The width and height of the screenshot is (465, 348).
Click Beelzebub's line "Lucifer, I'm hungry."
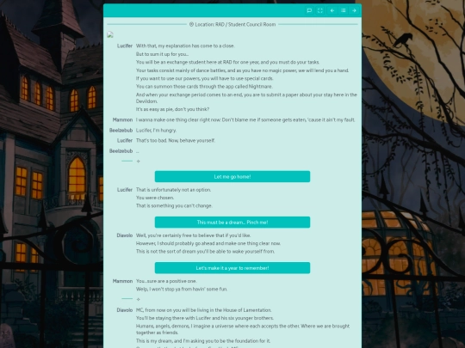[156, 131]
